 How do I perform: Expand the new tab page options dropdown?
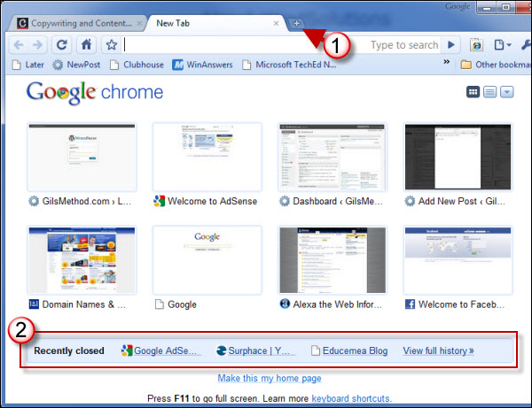tap(506, 92)
